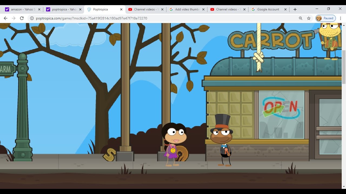Click the scrollbar up arrow
The width and height of the screenshot is (346, 194).
(344, 25)
